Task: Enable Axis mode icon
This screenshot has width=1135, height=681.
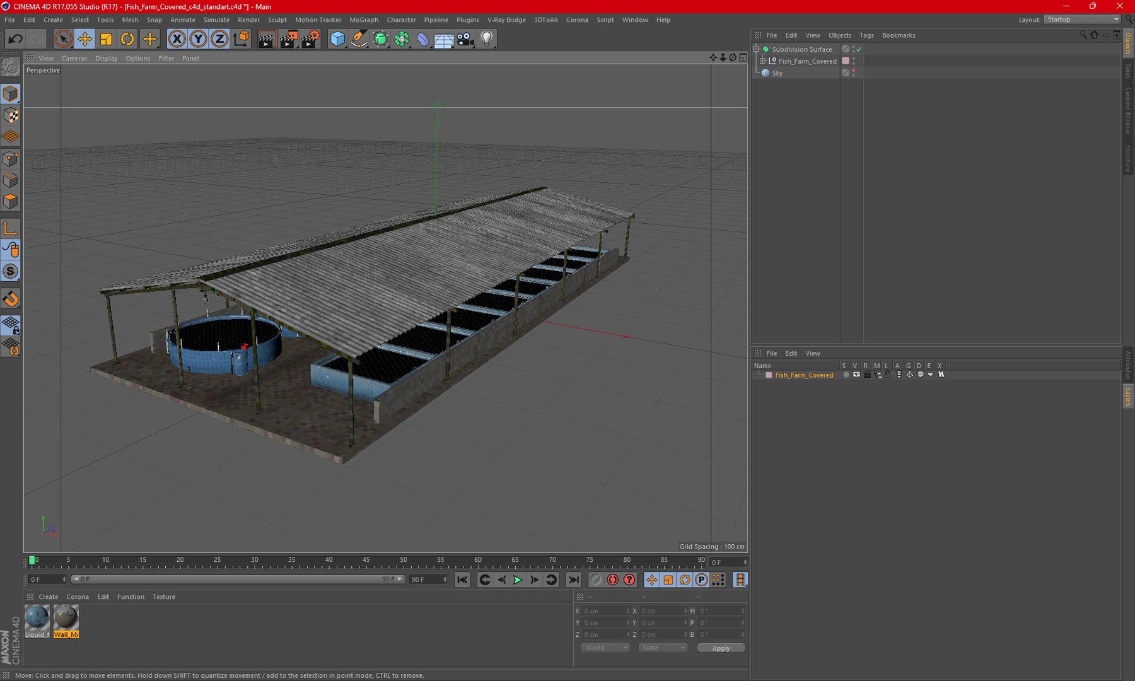Action: tap(11, 228)
